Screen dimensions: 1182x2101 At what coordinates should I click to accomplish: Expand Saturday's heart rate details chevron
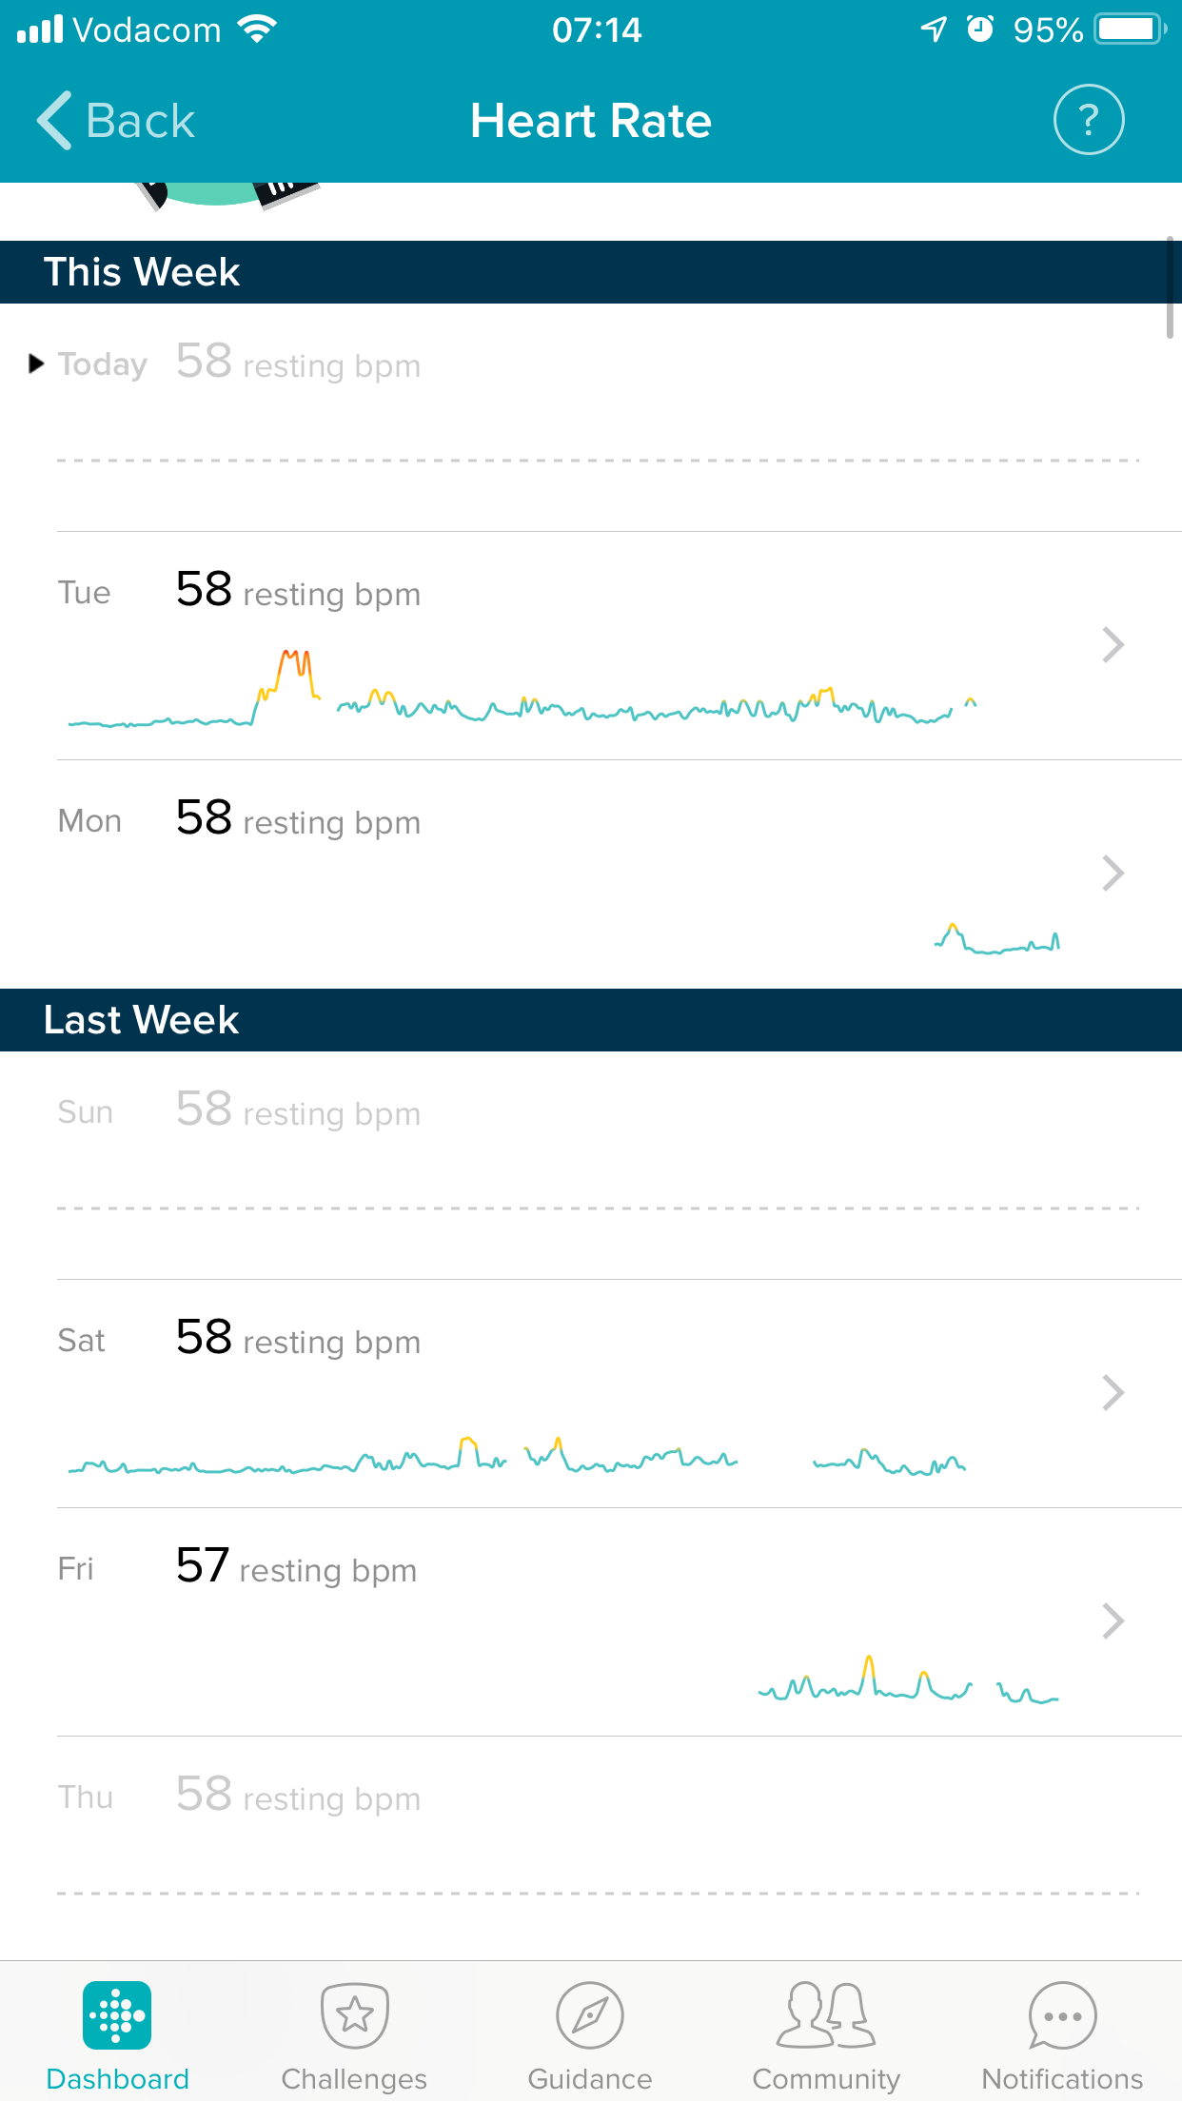pyautogui.click(x=1113, y=1392)
